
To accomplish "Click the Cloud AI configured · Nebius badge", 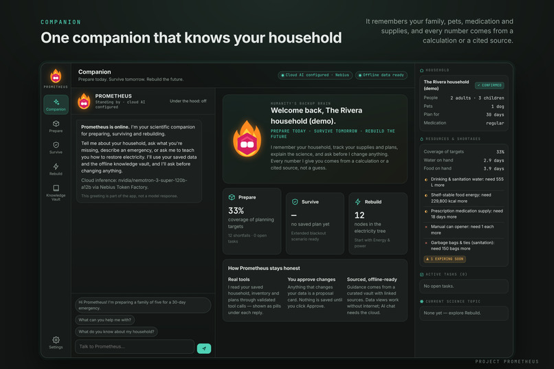I will (315, 75).
